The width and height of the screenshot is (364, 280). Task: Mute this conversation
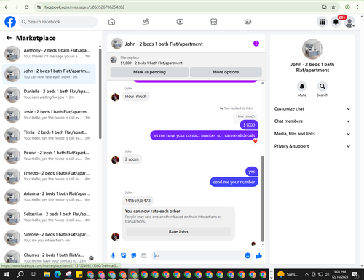[x=302, y=87]
